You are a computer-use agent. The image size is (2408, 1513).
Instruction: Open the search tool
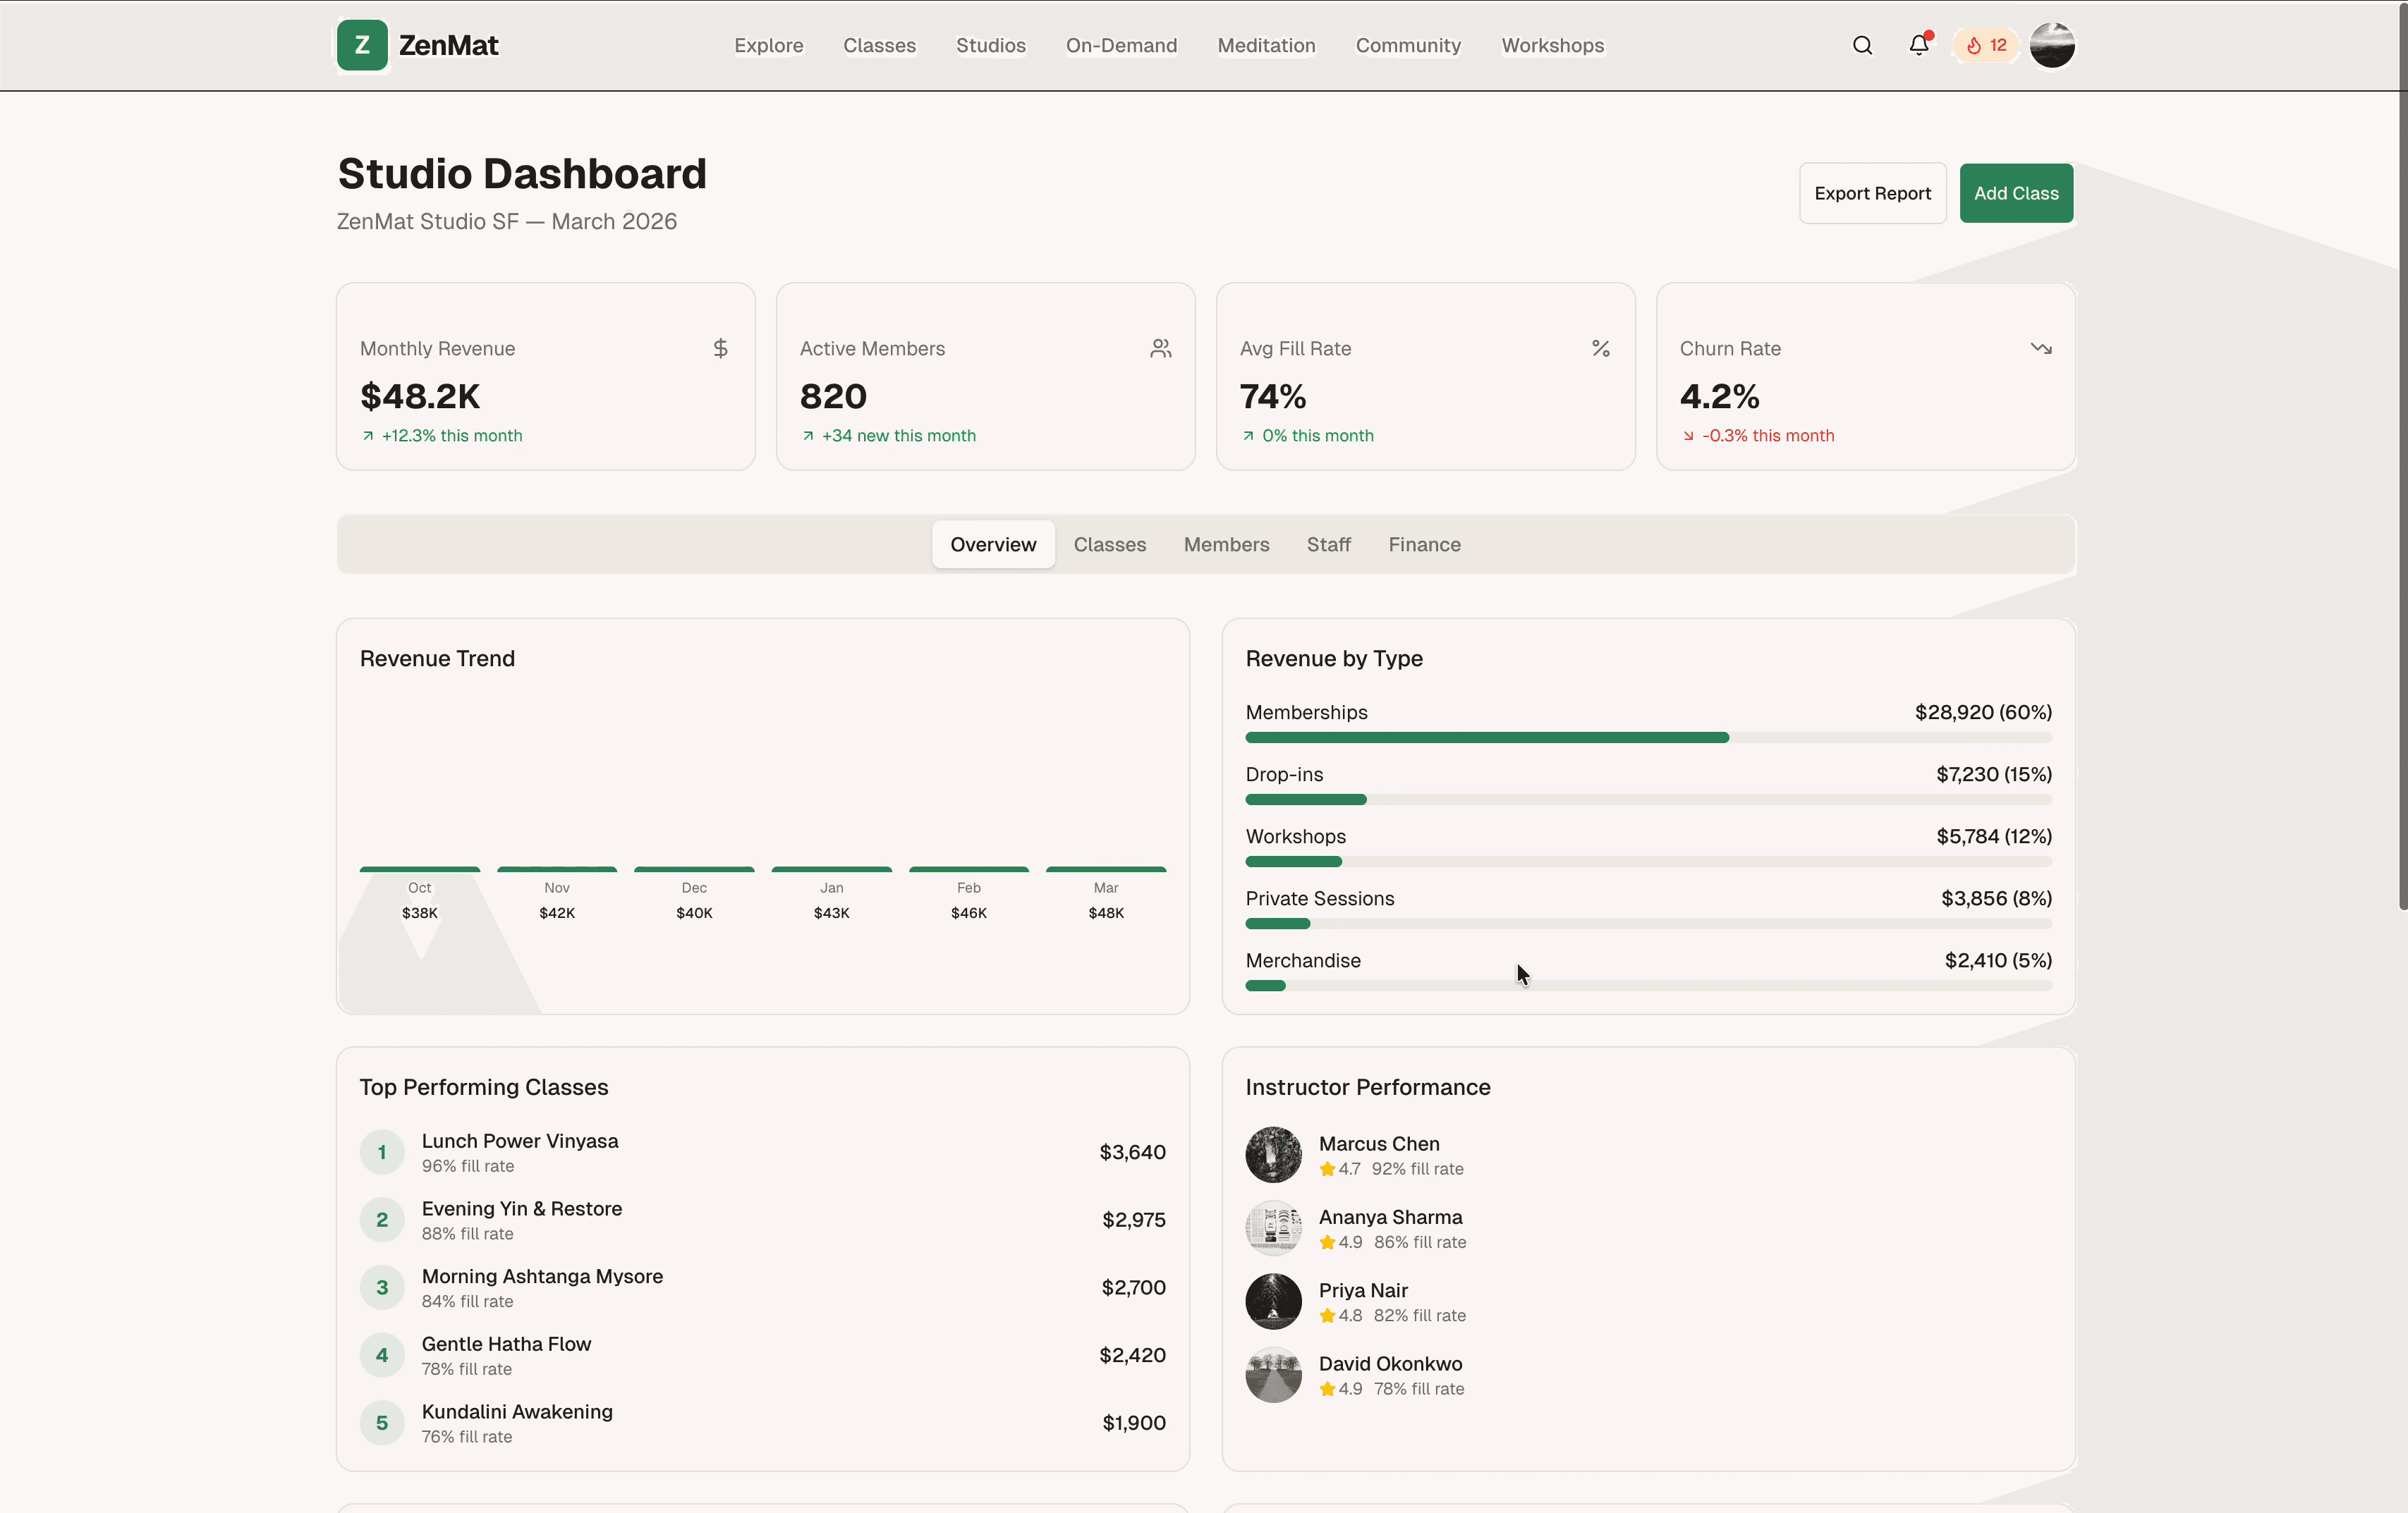(1861, 45)
